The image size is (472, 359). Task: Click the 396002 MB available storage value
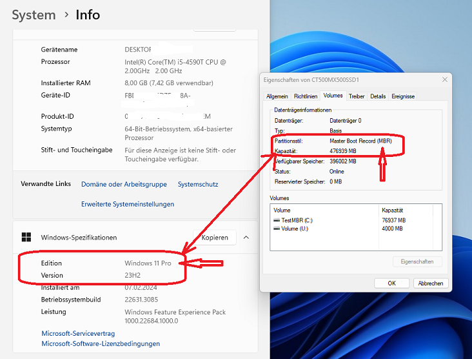[x=343, y=161]
